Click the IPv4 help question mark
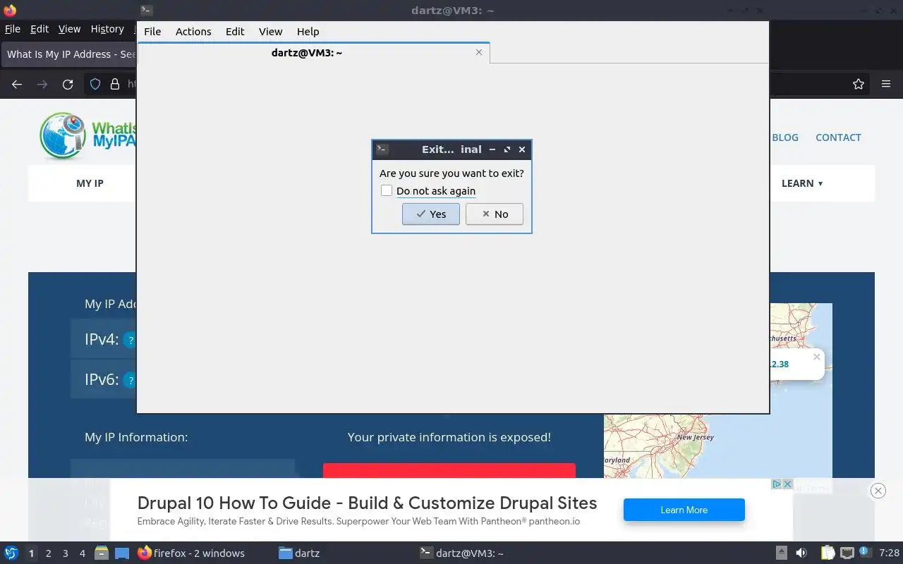Image resolution: width=903 pixels, height=564 pixels. [x=130, y=340]
